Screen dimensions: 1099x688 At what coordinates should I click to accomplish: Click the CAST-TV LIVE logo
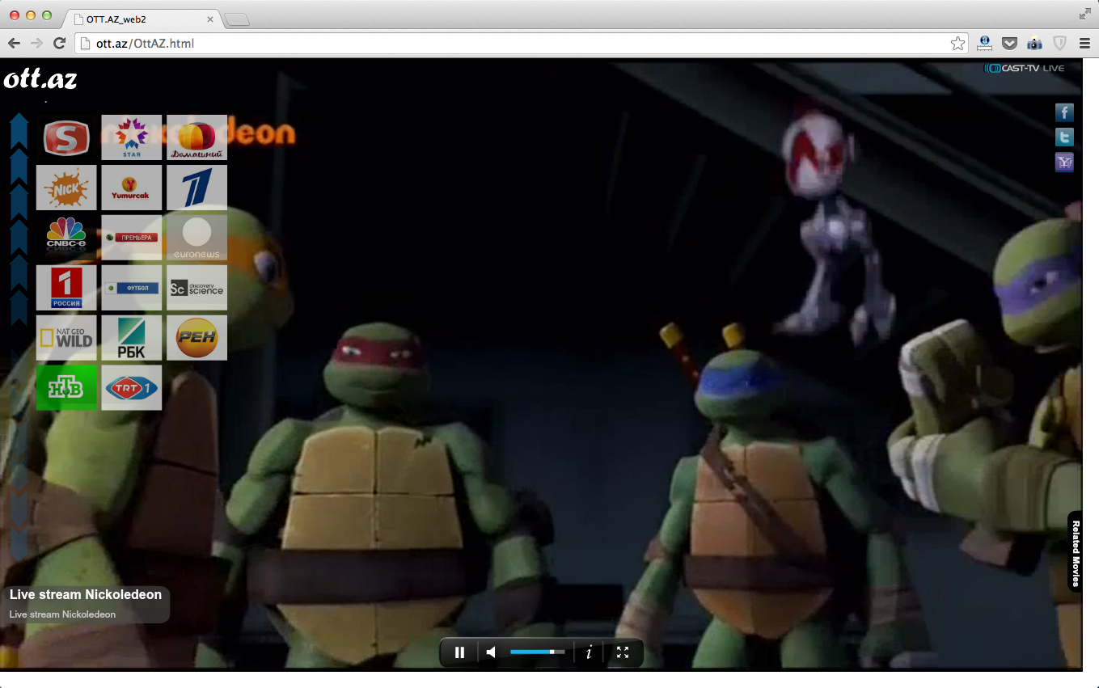pyautogui.click(x=1024, y=68)
